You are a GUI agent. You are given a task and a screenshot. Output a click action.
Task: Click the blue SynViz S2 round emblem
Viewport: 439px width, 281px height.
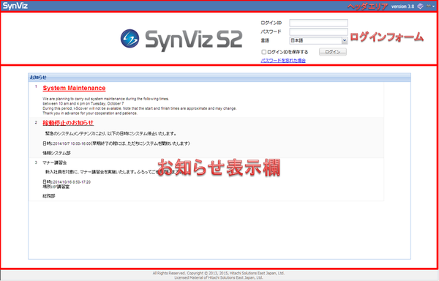pos(130,39)
